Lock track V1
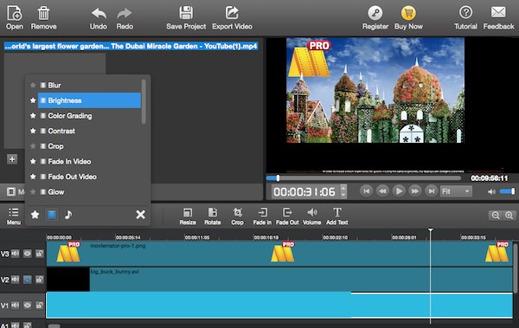The width and height of the screenshot is (519, 328). [x=40, y=305]
